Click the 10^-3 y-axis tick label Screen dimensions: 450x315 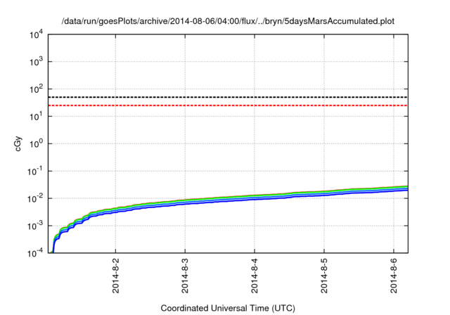(x=36, y=226)
